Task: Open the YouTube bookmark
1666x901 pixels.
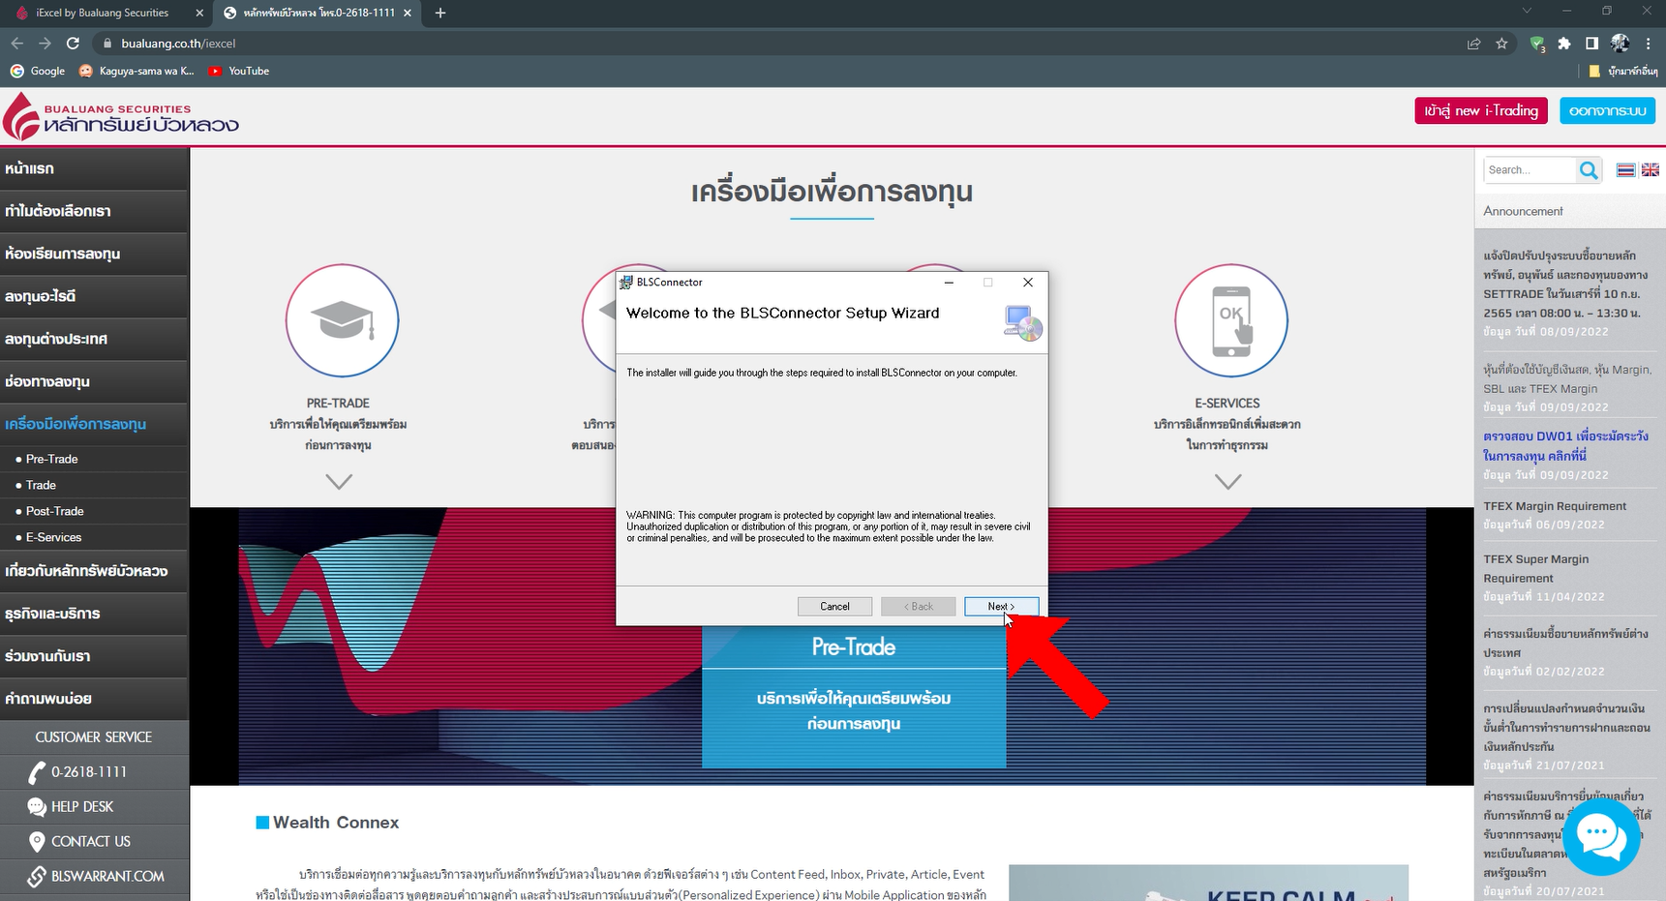Action: tap(238, 71)
